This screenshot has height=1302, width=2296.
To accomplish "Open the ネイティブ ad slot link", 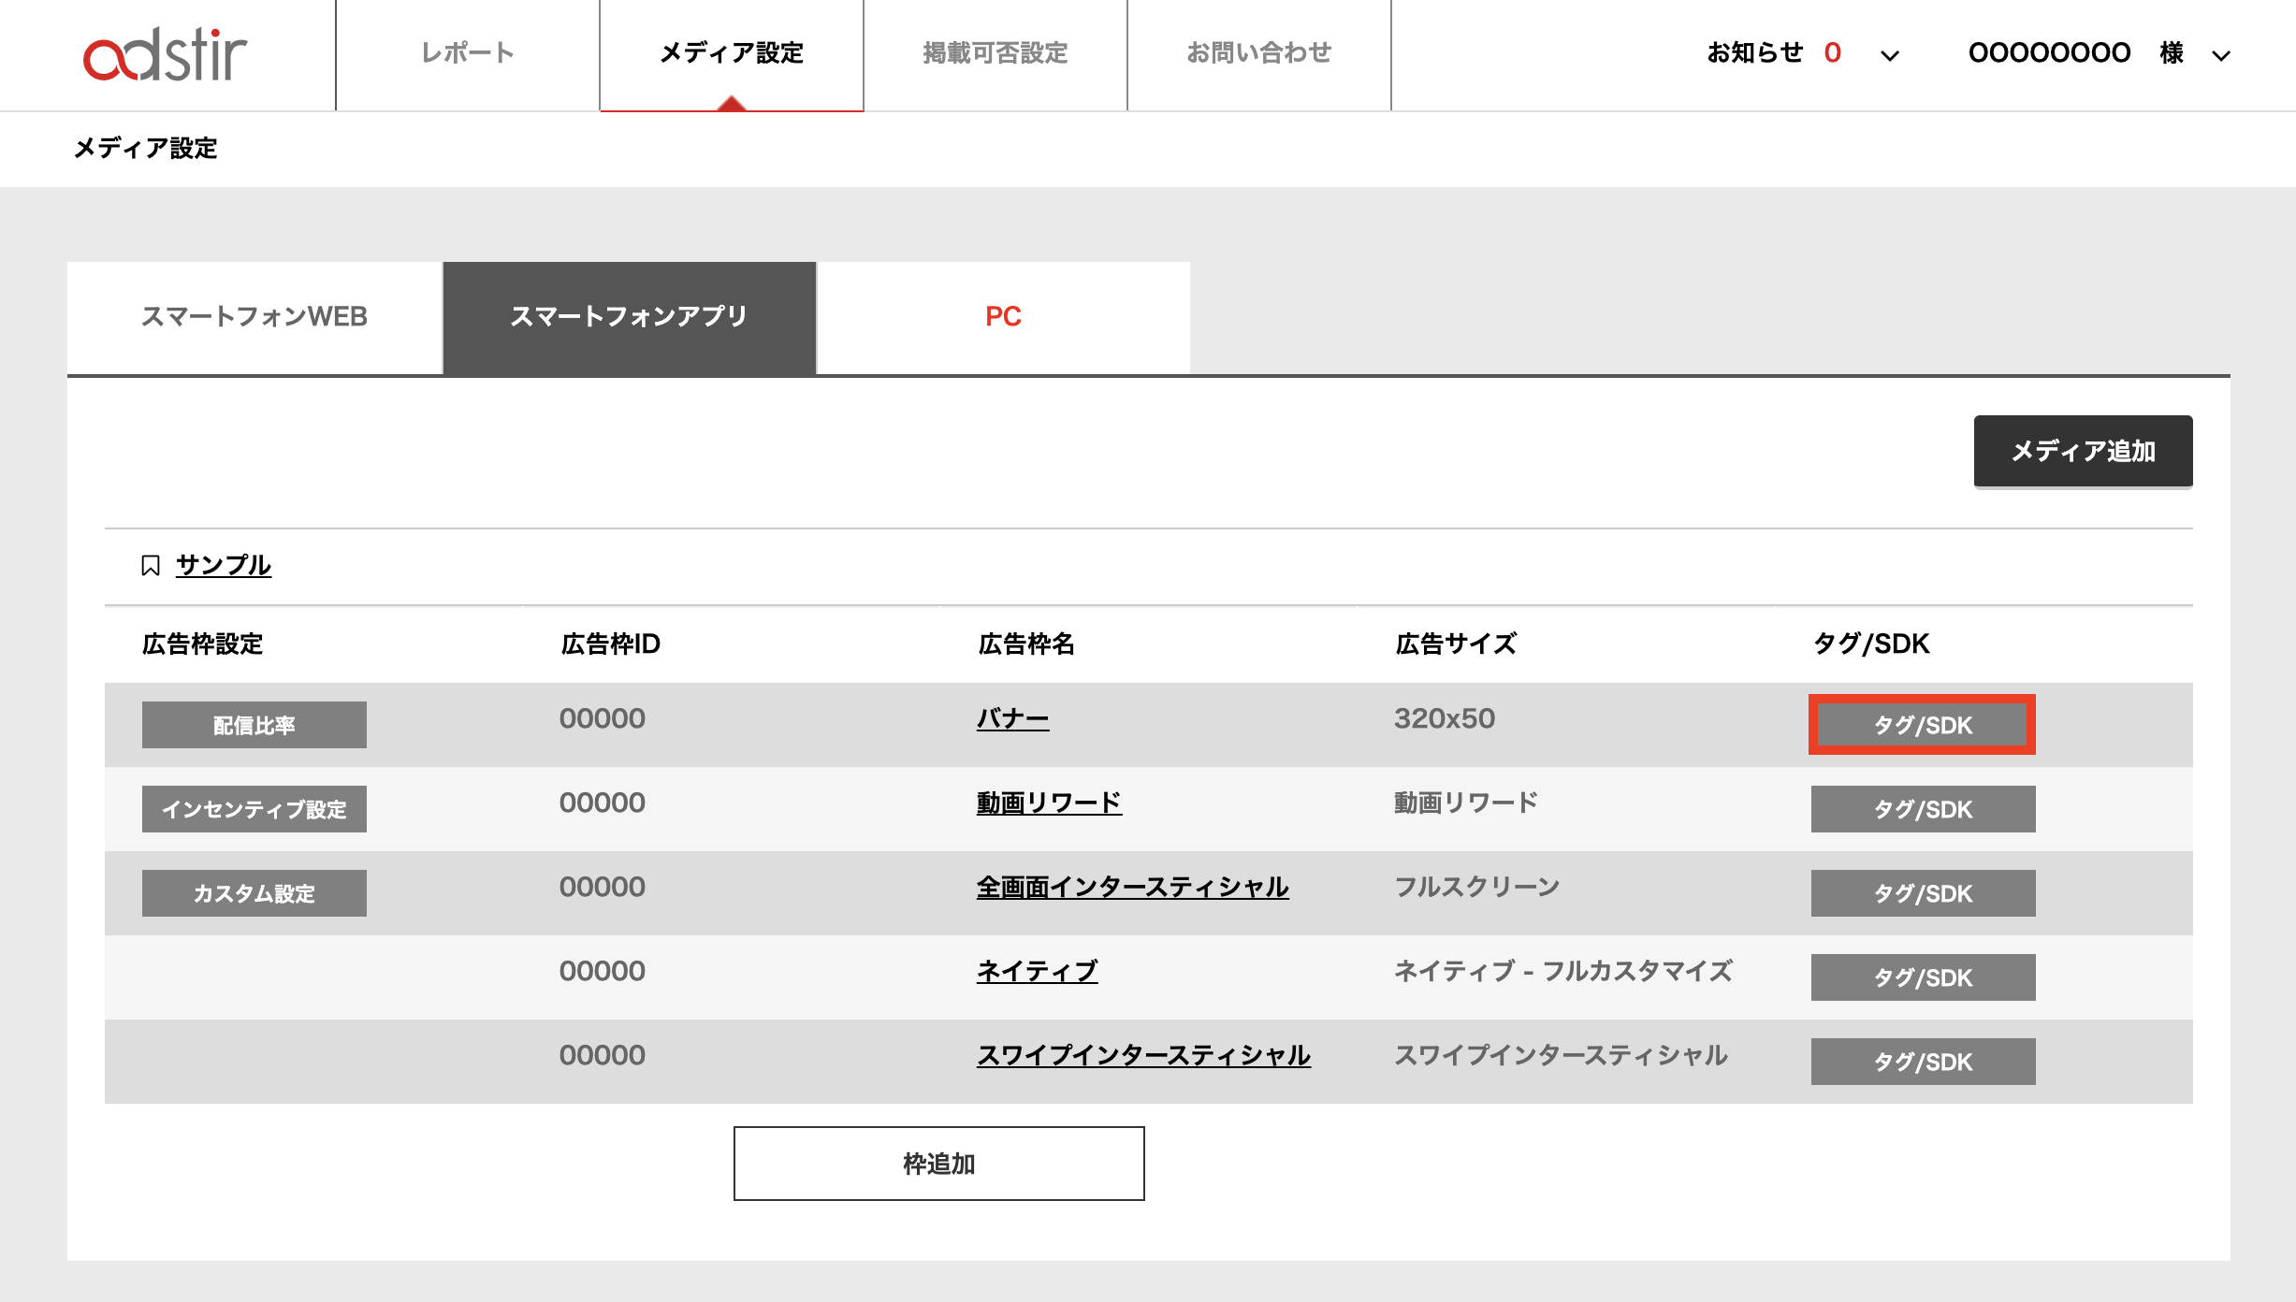I will pyautogui.click(x=1037, y=971).
